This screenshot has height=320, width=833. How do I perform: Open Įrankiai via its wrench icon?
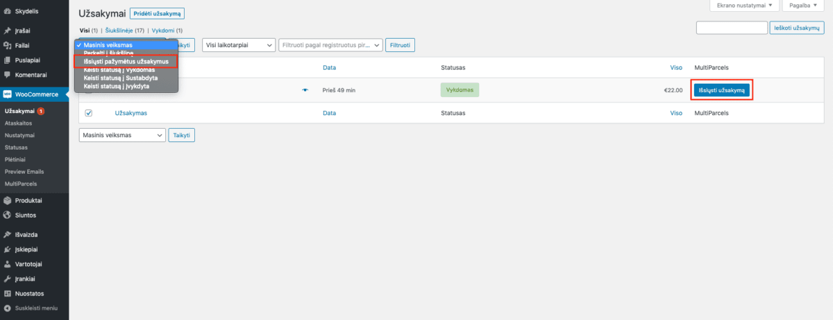[x=7, y=278]
